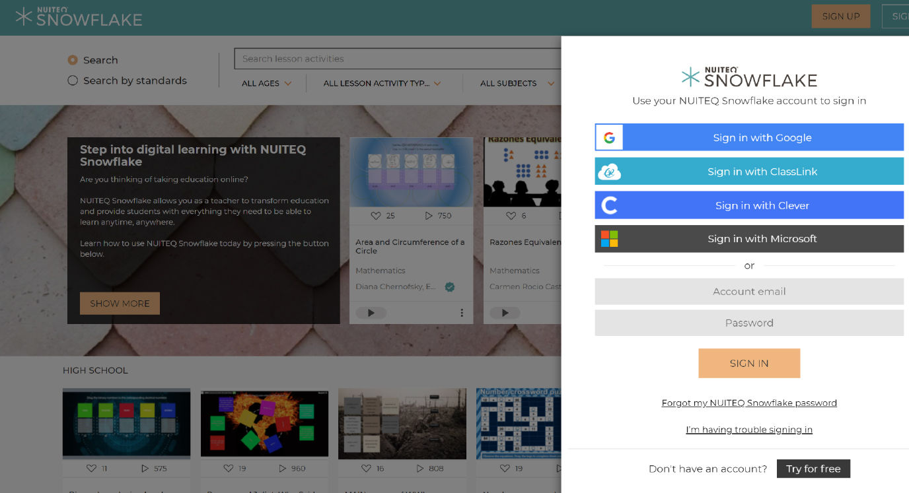This screenshot has width=909, height=493.
Task: Click the Google logo icon
Action: pyautogui.click(x=609, y=137)
